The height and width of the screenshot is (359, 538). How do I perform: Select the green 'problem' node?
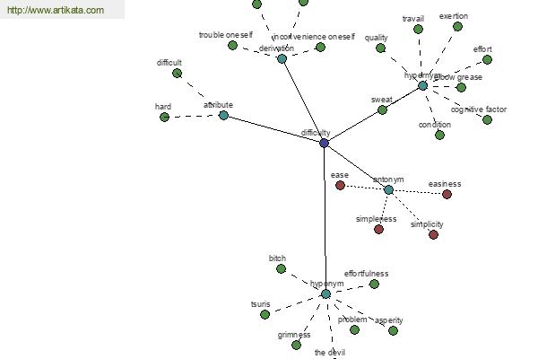[x=354, y=329]
